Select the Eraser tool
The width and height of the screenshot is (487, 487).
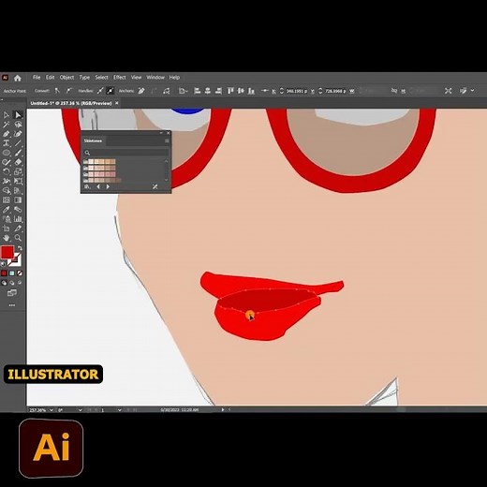pyautogui.click(x=18, y=162)
